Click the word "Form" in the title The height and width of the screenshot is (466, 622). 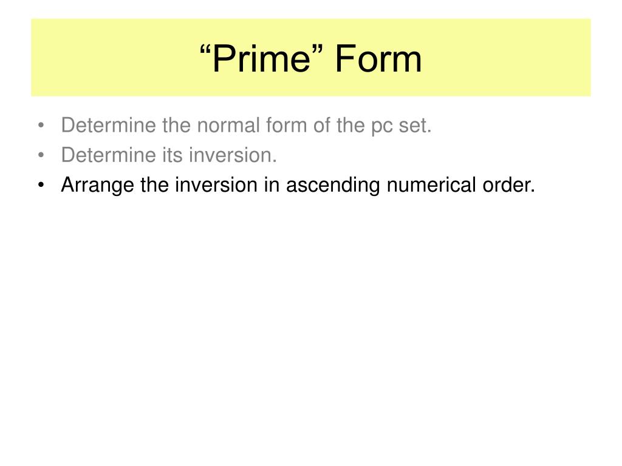click(x=378, y=59)
